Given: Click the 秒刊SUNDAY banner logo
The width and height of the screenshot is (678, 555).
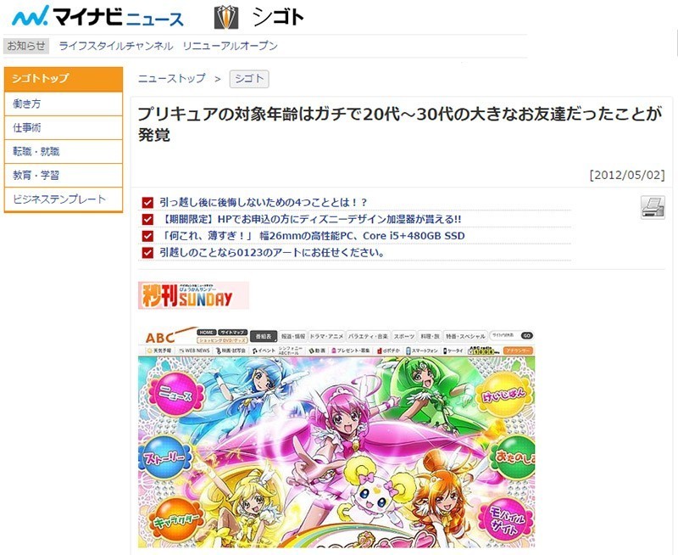Looking at the screenshot, I should pos(193,295).
